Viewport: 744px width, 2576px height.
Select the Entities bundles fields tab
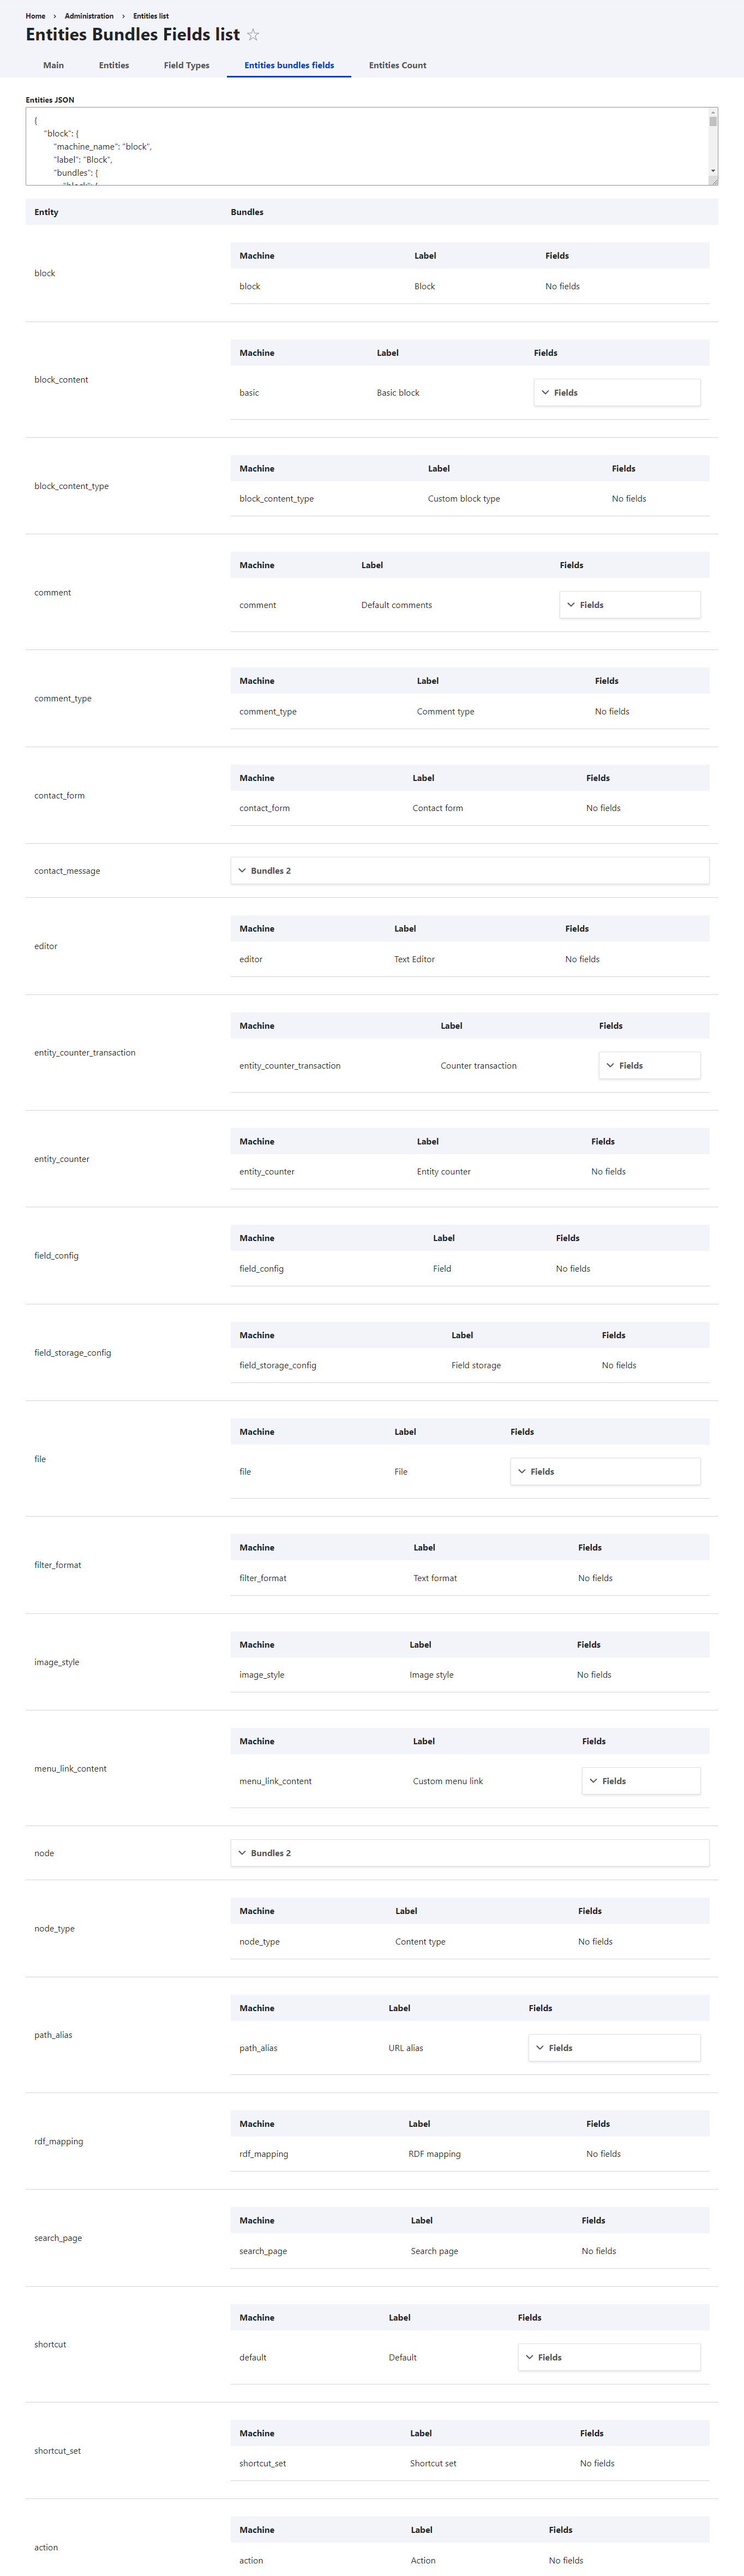[x=289, y=65]
